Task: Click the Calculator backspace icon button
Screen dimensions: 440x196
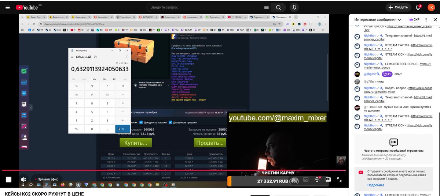Action: pyautogui.click(x=122, y=86)
